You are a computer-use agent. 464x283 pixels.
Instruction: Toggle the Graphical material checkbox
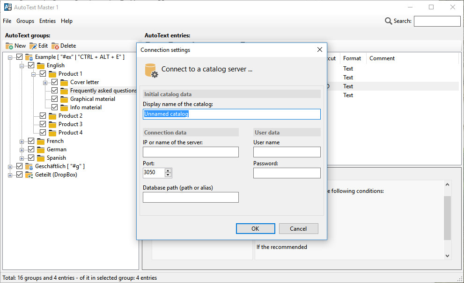tap(54, 99)
